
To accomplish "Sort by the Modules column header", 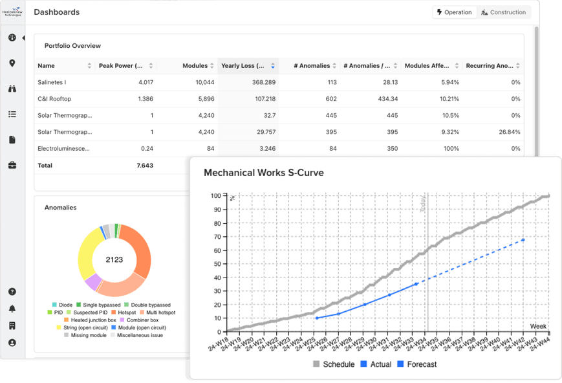I will (195, 66).
